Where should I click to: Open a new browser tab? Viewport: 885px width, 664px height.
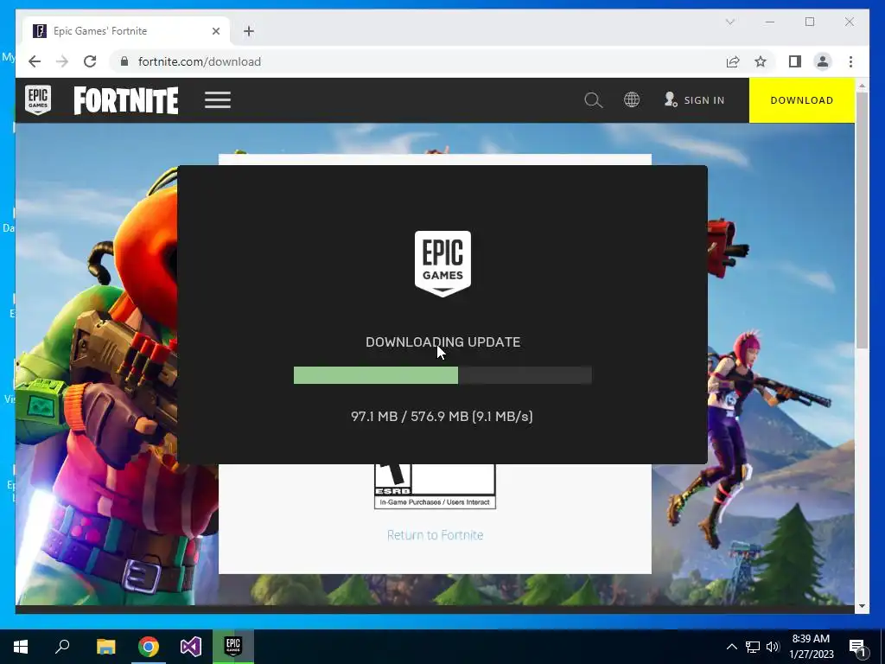(249, 31)
